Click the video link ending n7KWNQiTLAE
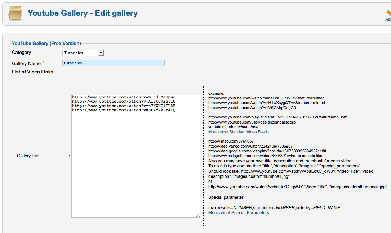 (124, 106)
